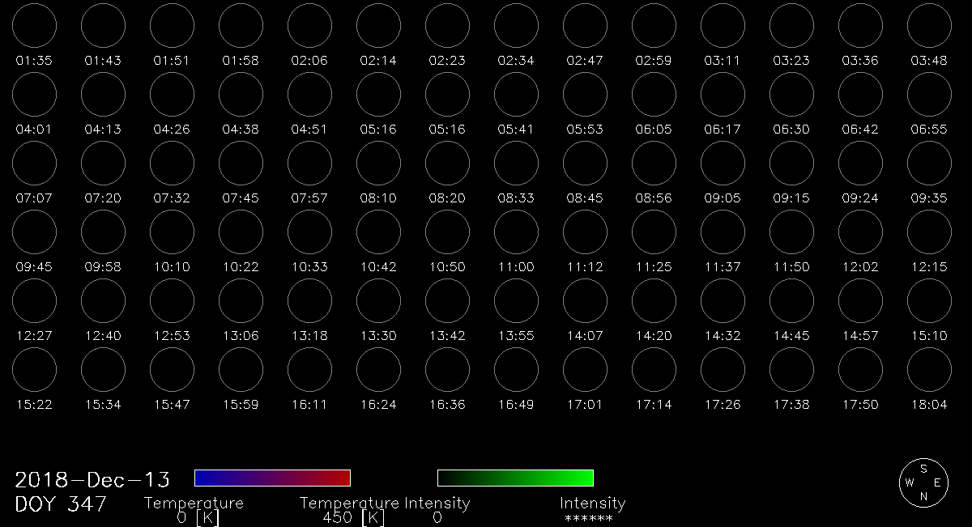Click the blue-to-red Temperature color bar
This screenshot has width=972, height=527.
tap(272, 478)
